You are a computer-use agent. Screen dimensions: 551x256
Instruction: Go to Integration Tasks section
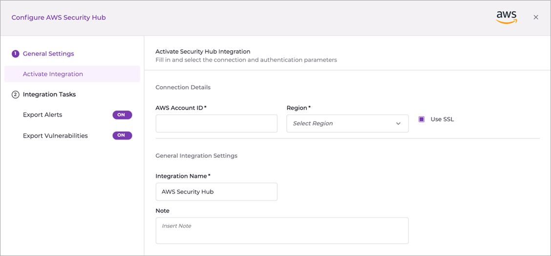pyautogui.click(x=49, y=94)
